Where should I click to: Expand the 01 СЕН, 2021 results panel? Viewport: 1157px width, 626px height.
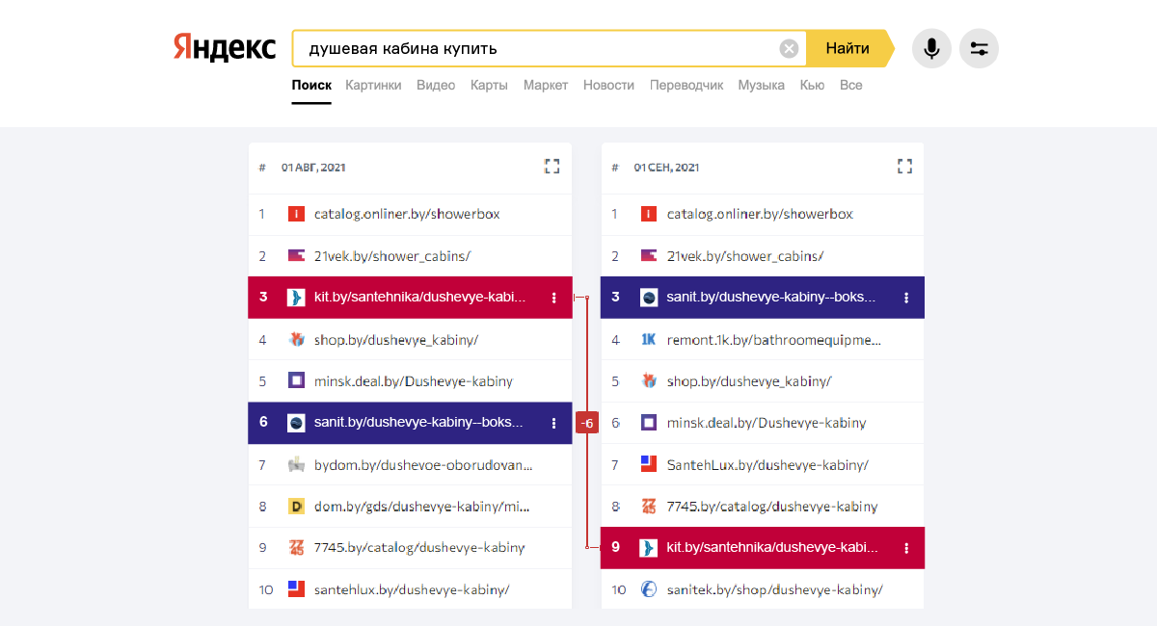pyautogui.click(x=904, y=167)
